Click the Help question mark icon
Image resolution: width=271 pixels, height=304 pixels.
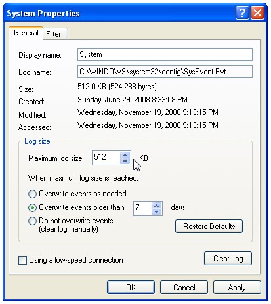click(x=242, y=13)
